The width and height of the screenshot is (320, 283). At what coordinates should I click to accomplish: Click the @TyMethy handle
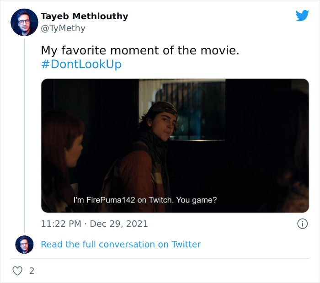(63, 28)
